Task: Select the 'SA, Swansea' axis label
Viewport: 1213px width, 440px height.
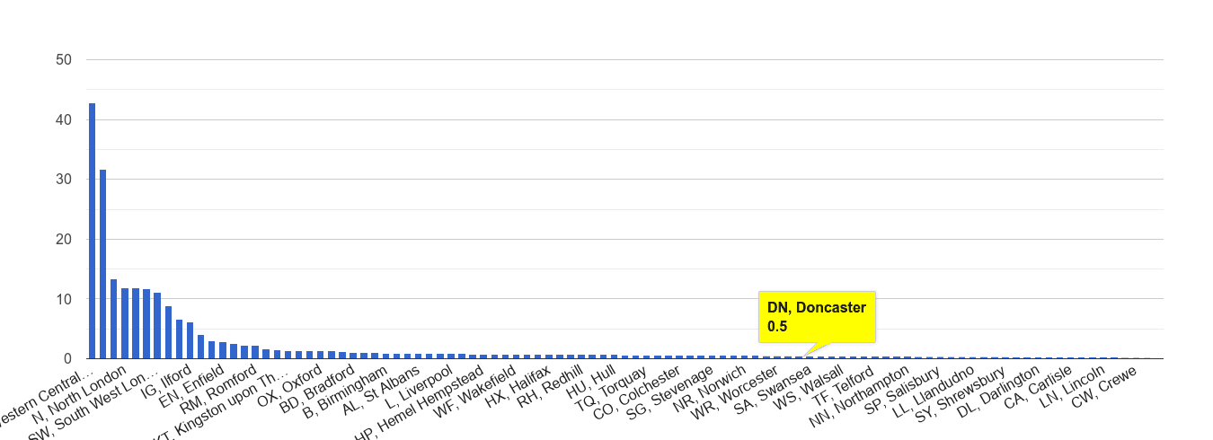Action: click(x=772, y=390)
